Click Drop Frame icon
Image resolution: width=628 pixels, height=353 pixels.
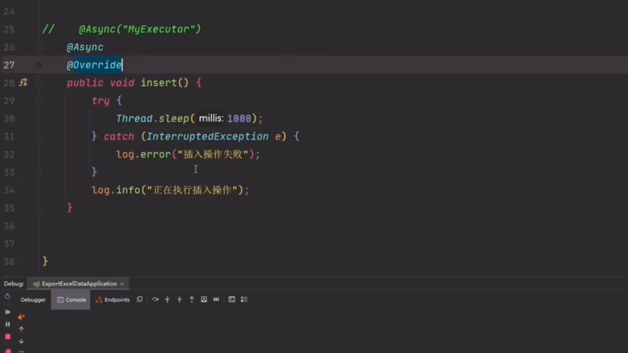point(204,299)
